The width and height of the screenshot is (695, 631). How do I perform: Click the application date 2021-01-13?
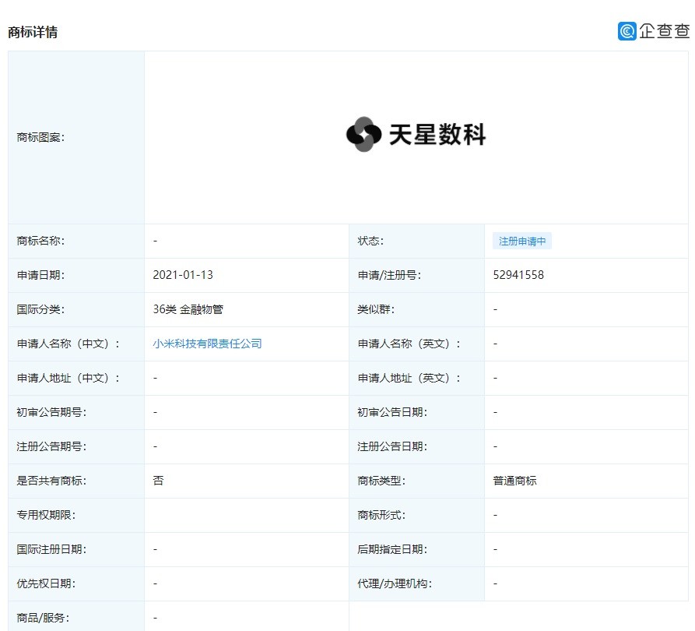pyautogui.click(x=183, y=275)
